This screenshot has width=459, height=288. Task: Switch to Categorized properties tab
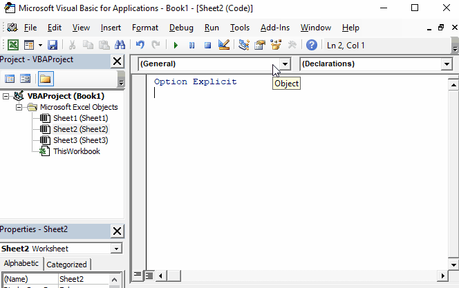tap(66, 265)
